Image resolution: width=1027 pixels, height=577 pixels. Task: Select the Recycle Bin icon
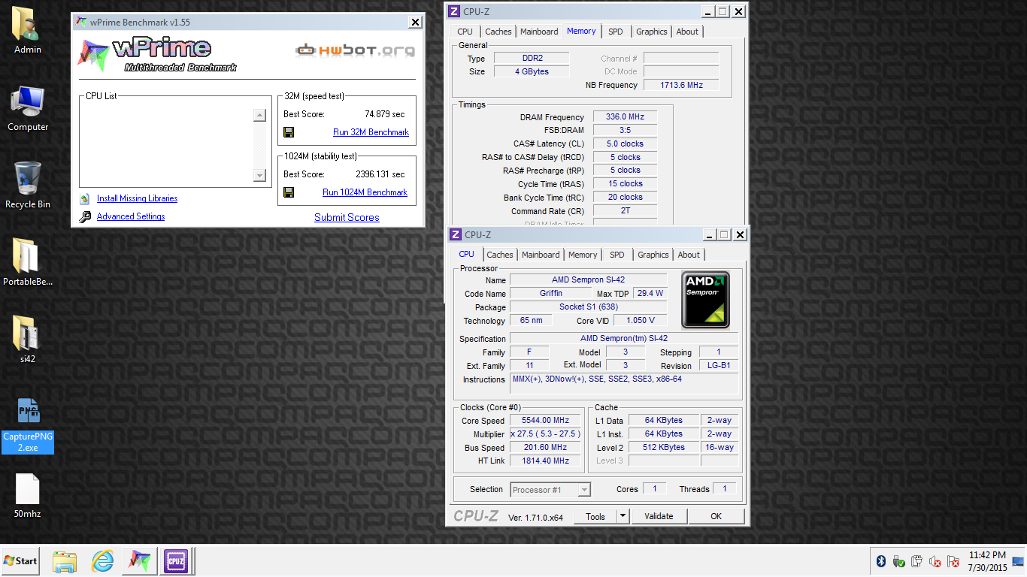28,185
